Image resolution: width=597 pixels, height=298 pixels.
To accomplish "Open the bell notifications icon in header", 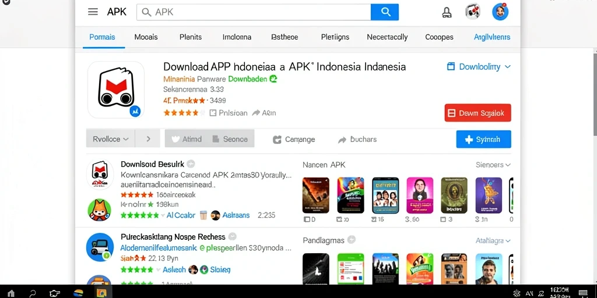I will 447,12.
